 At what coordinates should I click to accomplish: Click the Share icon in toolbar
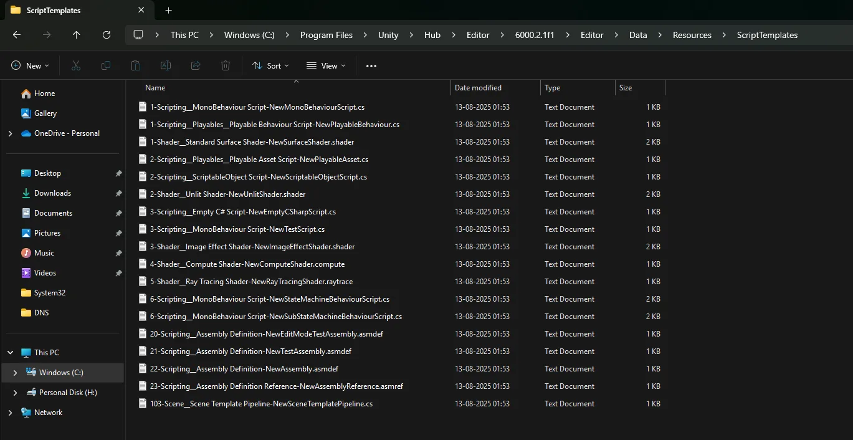click(196, 65)
